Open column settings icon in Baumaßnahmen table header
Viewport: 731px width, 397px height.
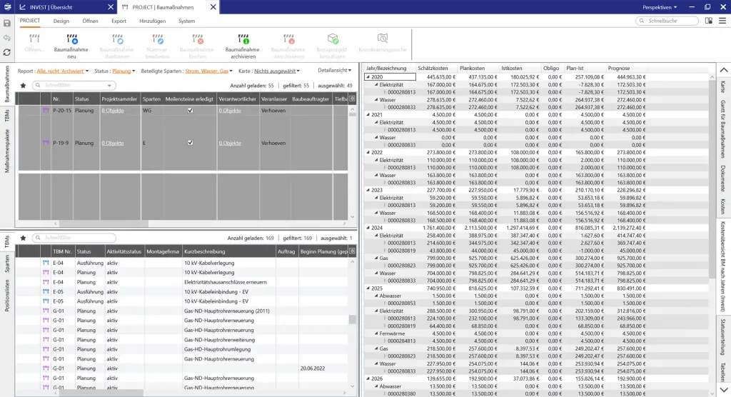point(352,99)
